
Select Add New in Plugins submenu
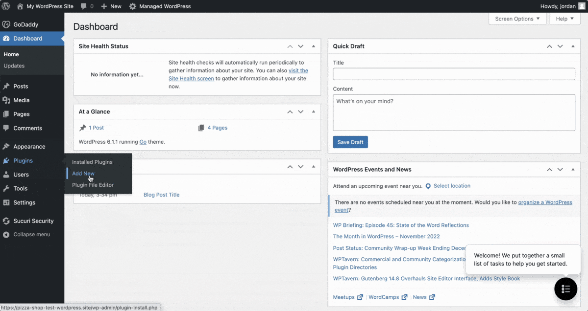(83, 174)
